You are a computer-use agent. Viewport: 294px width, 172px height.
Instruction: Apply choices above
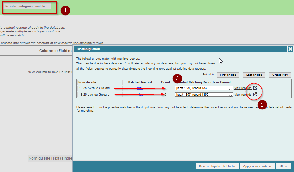pyautogui.click(x=258, y=166)
